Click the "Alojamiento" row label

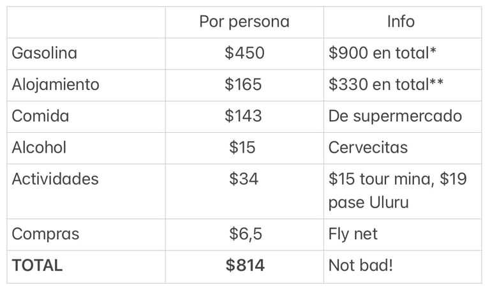point(56,84)
